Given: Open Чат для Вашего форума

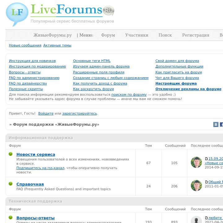Looking at the screenshot, I should click(x=177, y=78).
